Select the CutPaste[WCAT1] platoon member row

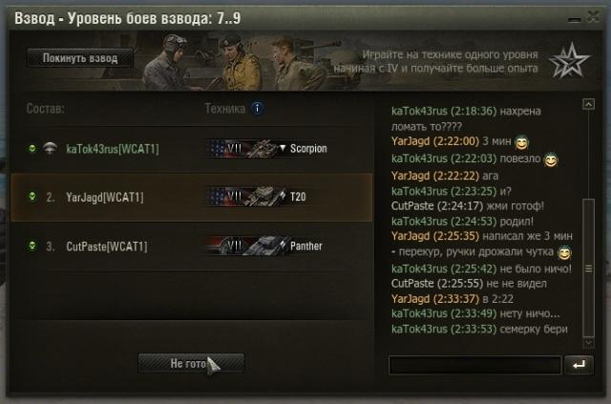tap(191, 246)
